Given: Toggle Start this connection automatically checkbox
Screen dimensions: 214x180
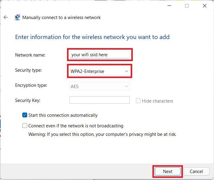Looking at the screenshot, I should click(x=25, y=115).
